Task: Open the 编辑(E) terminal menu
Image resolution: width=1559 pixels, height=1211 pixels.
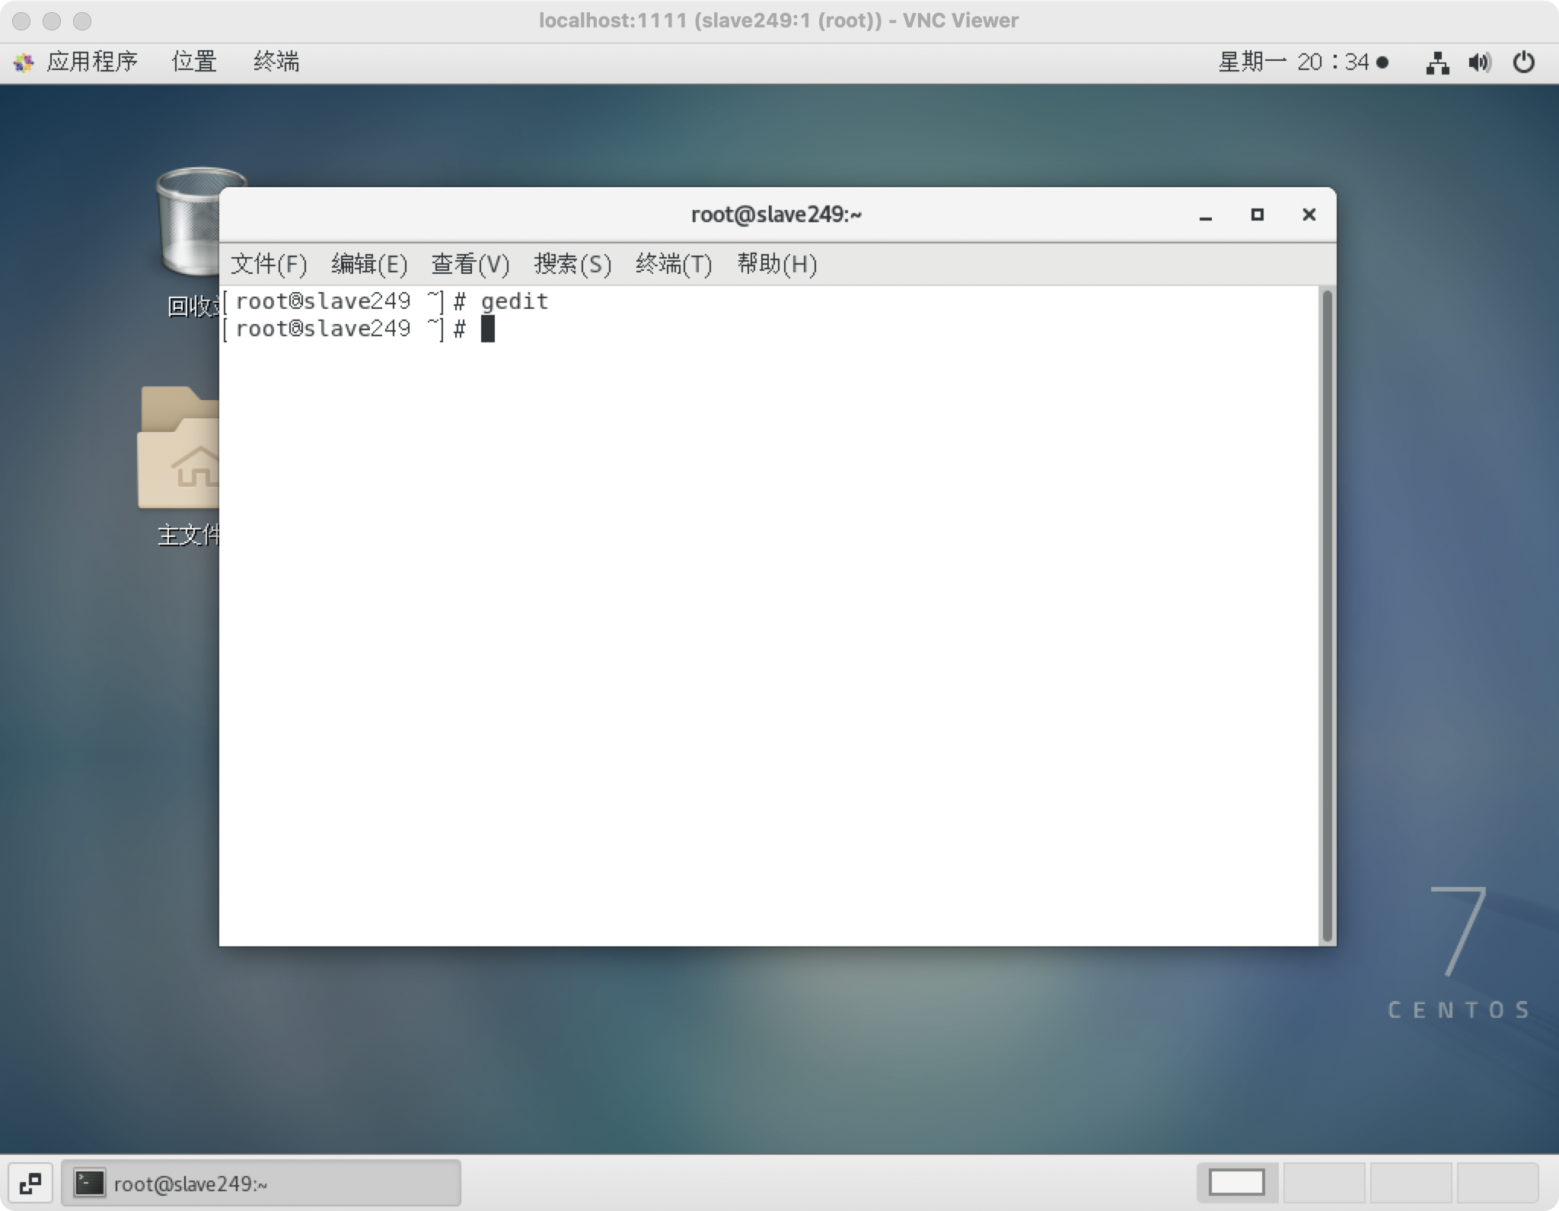Action: pos(369,264)
